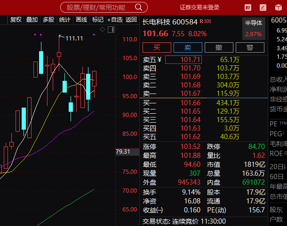Click the blue 卖 sell button
This screenshot has height=226, width=287.
click(x=188, y=47)
